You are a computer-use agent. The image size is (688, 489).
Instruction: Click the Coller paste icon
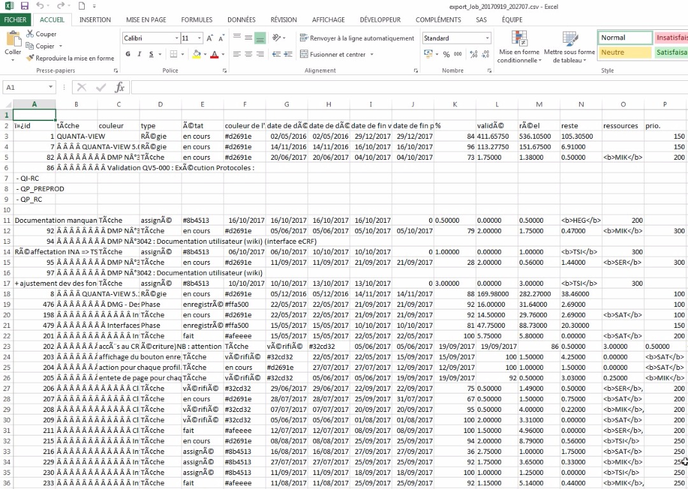tap(13, 43)
